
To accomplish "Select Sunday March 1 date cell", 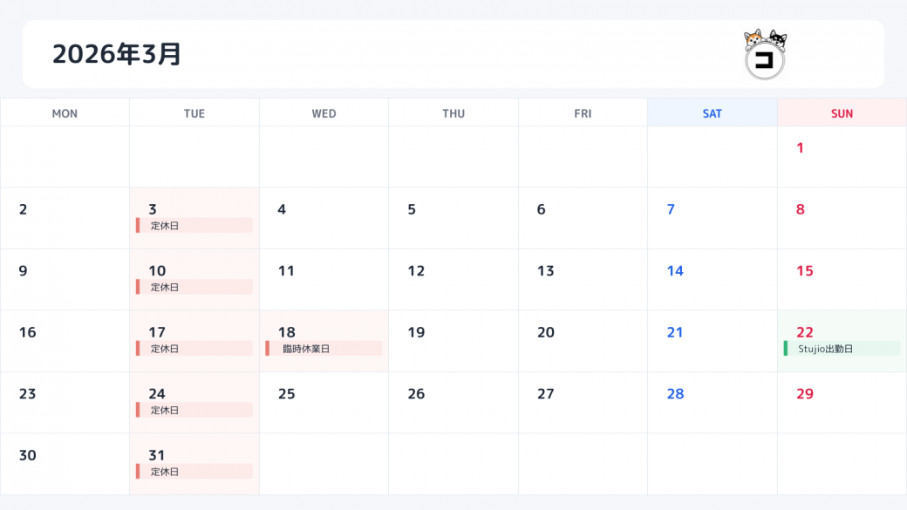I will pos(842,157).
